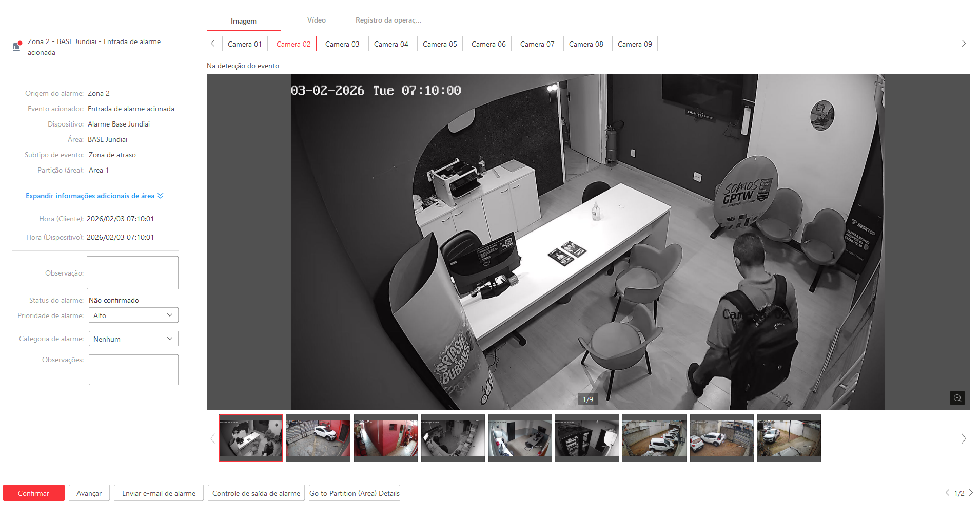Click Enviar e-mail de alarme button
Image resolution: width=980 pixels, height=505 pixels.
pyautogui.click(x=159, y=493)
